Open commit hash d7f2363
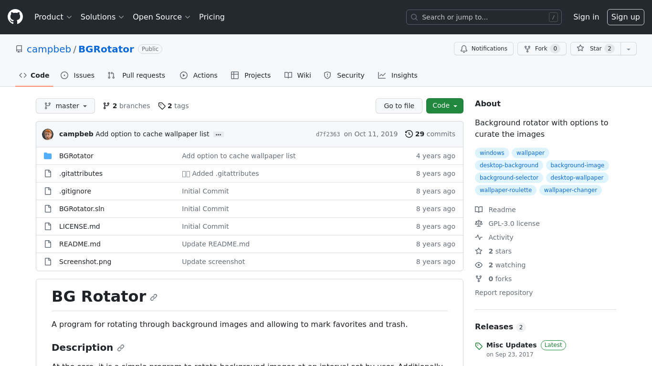 coord(328,134)
